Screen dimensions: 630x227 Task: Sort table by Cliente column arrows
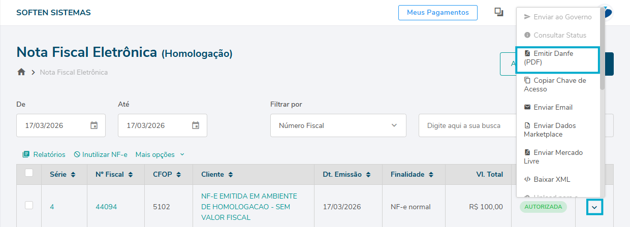click(x=231, y=175)
